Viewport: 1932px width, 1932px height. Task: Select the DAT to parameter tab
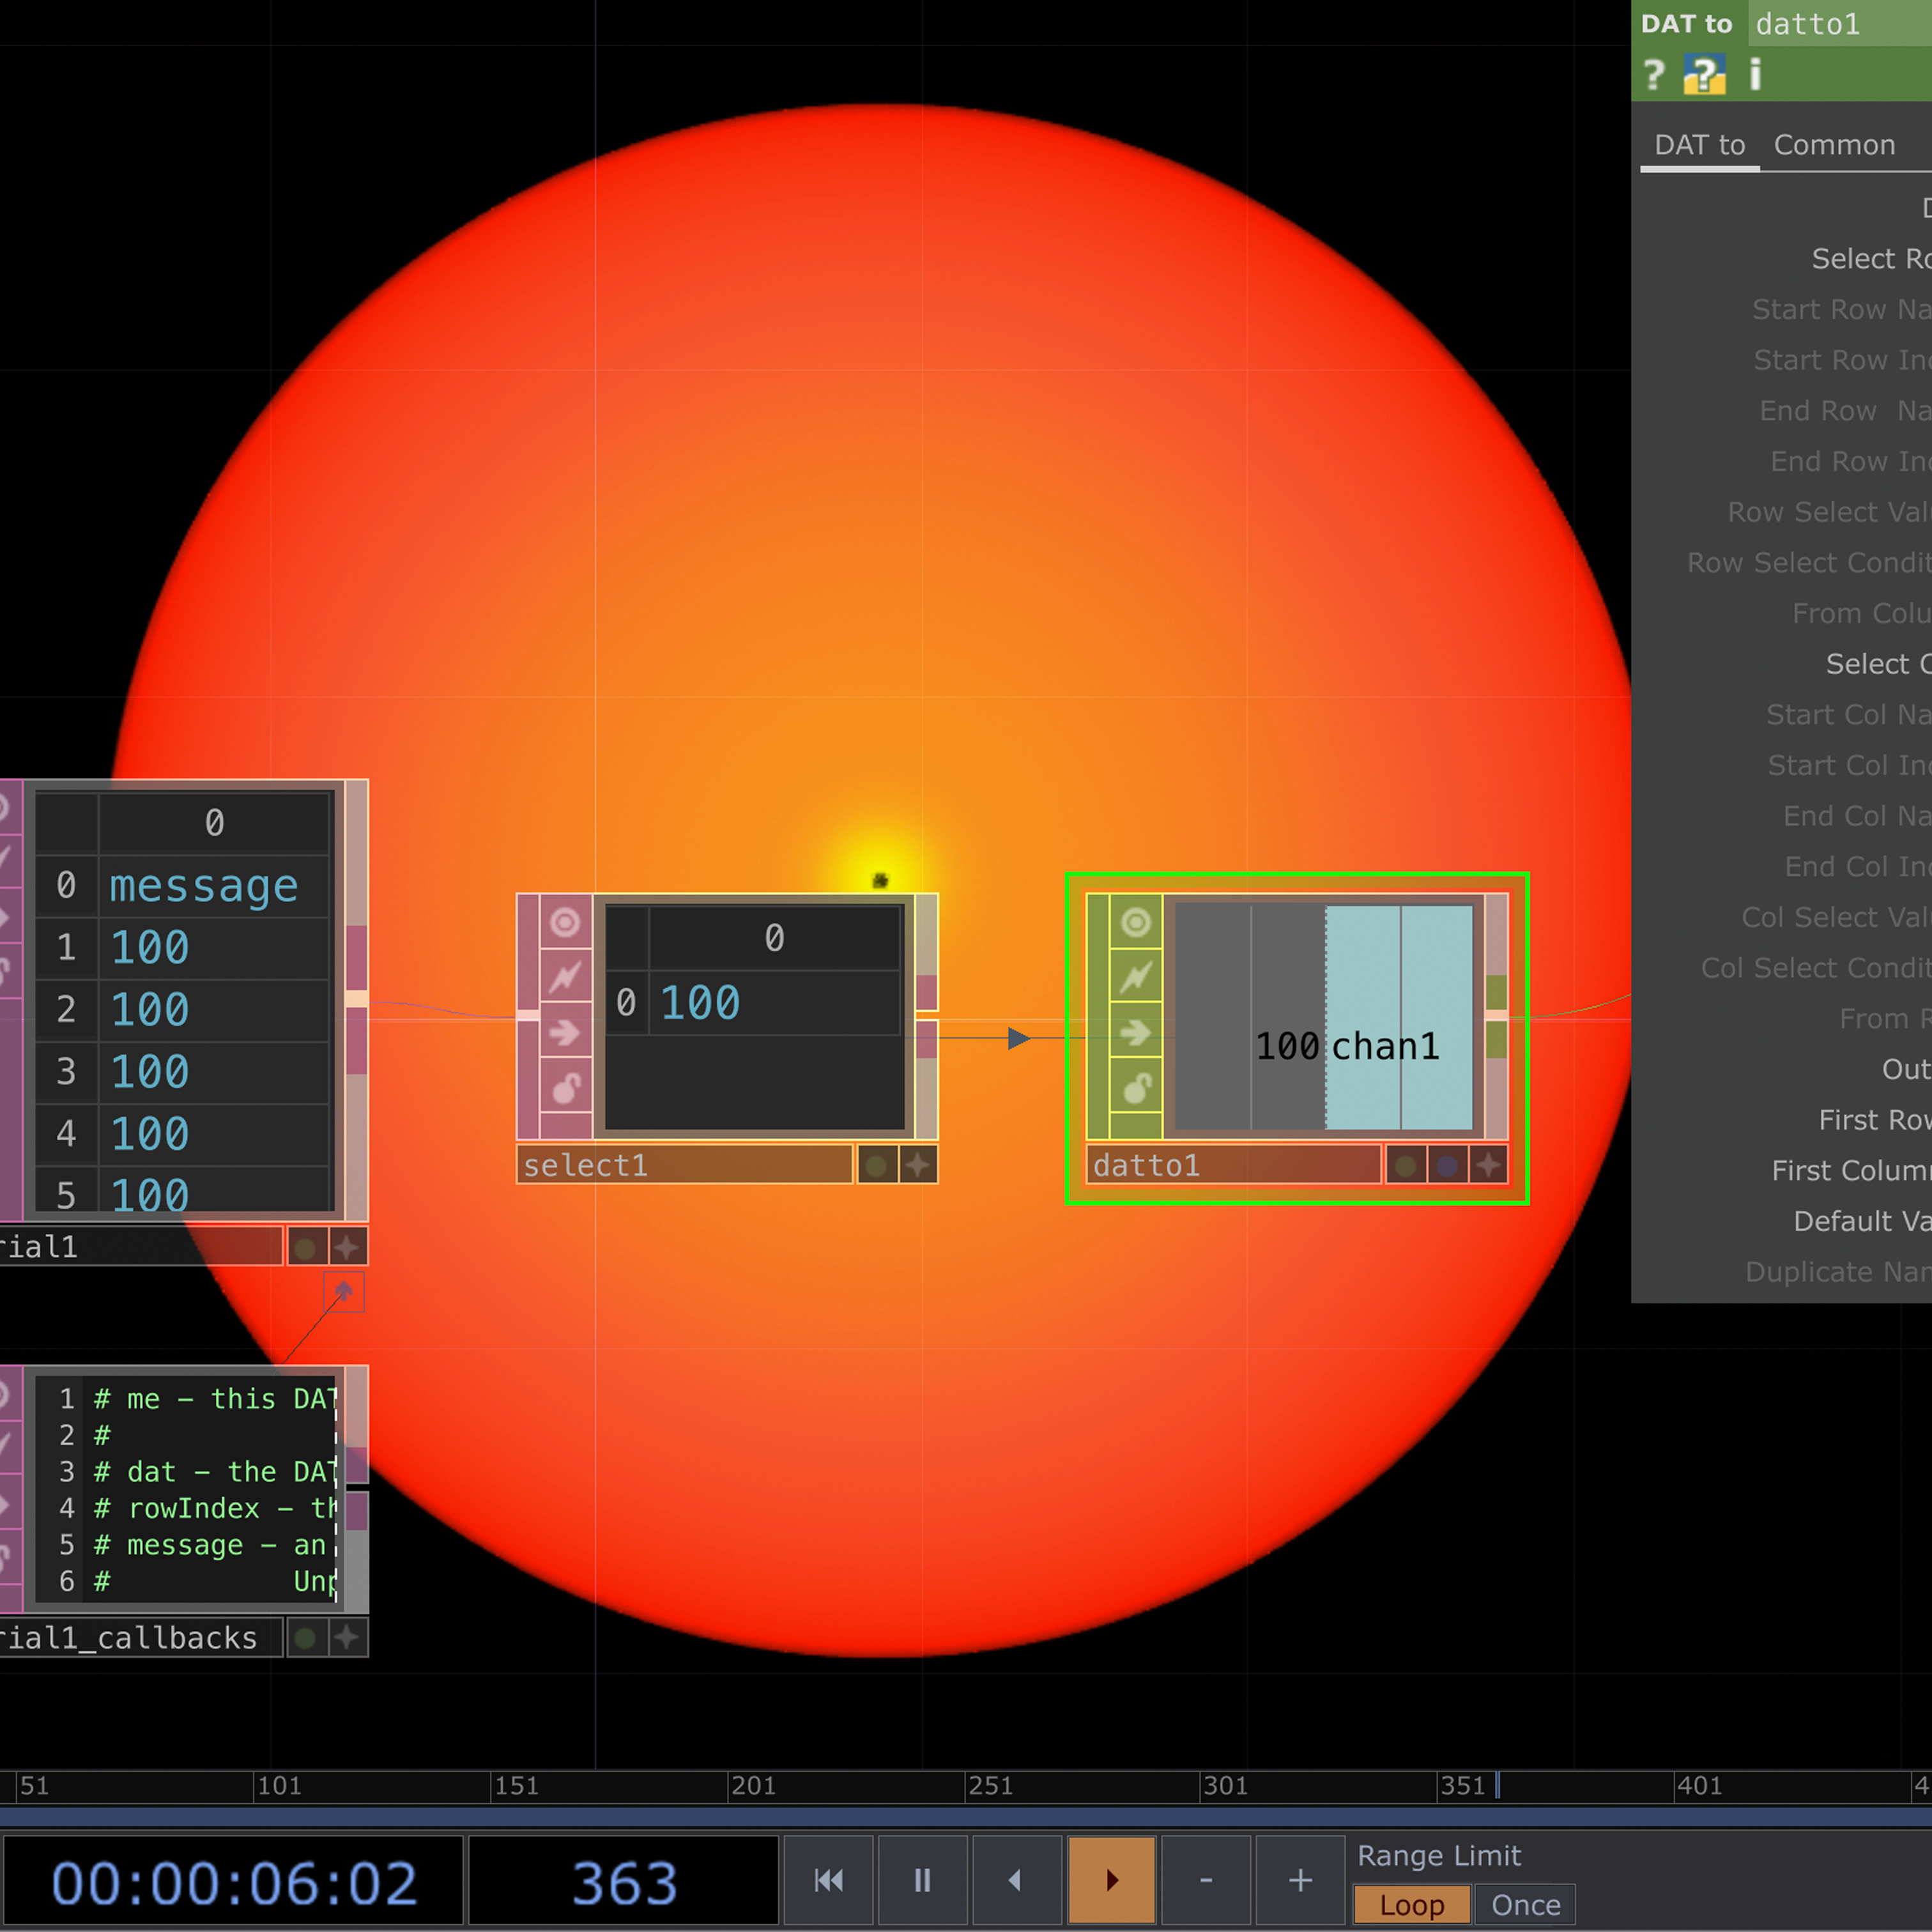pyautogui.click(x=1699, y=145)
